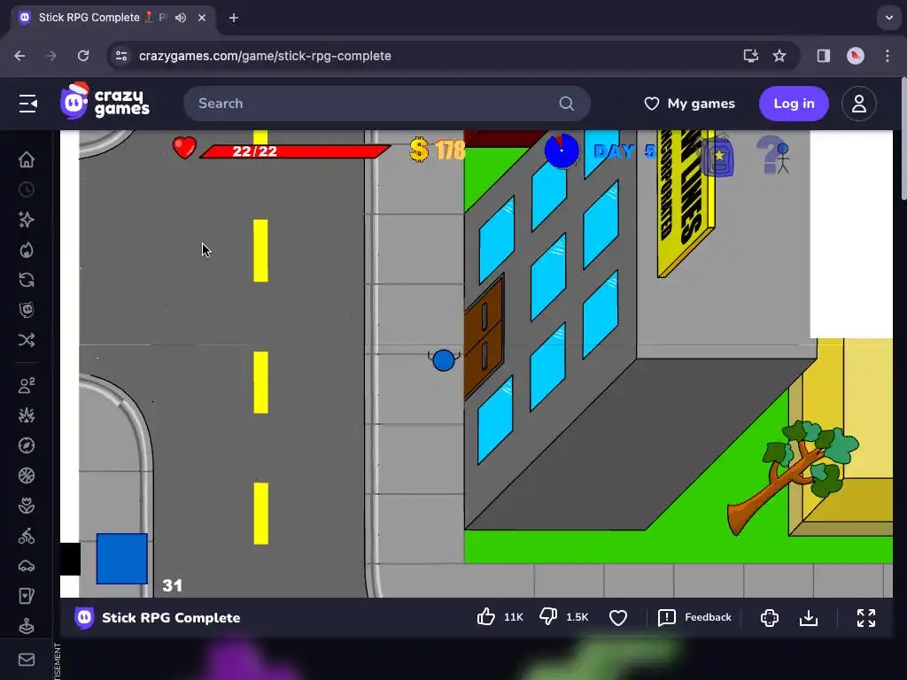Select the Stick RPG Complete tab
The height and width of the screenshot is (680, 907).
tap(113, 18)
